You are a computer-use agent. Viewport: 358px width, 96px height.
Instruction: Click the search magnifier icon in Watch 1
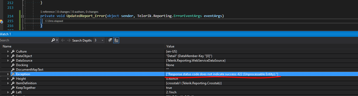coord(53,40)
